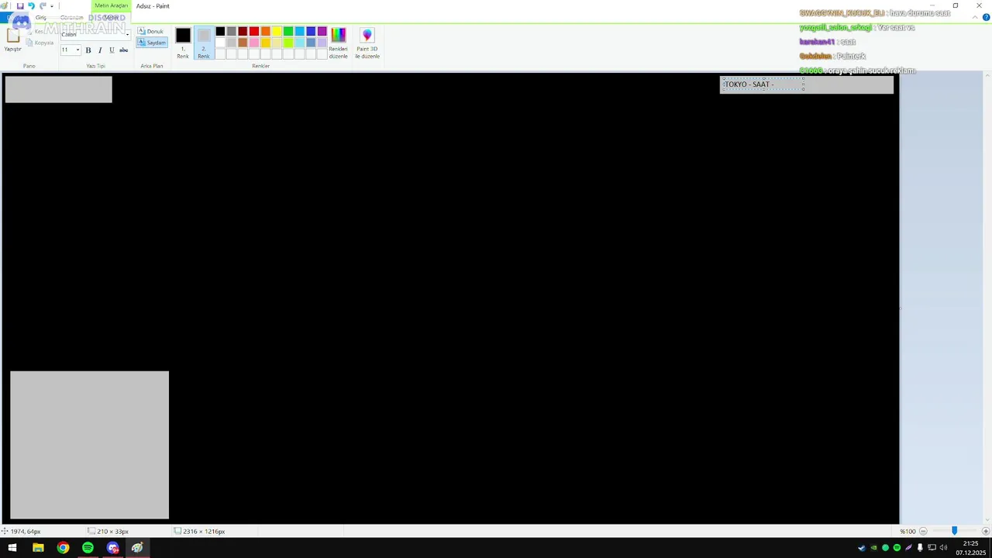
Task: Apply strikethrough to the text
Action: click(123, 50)
